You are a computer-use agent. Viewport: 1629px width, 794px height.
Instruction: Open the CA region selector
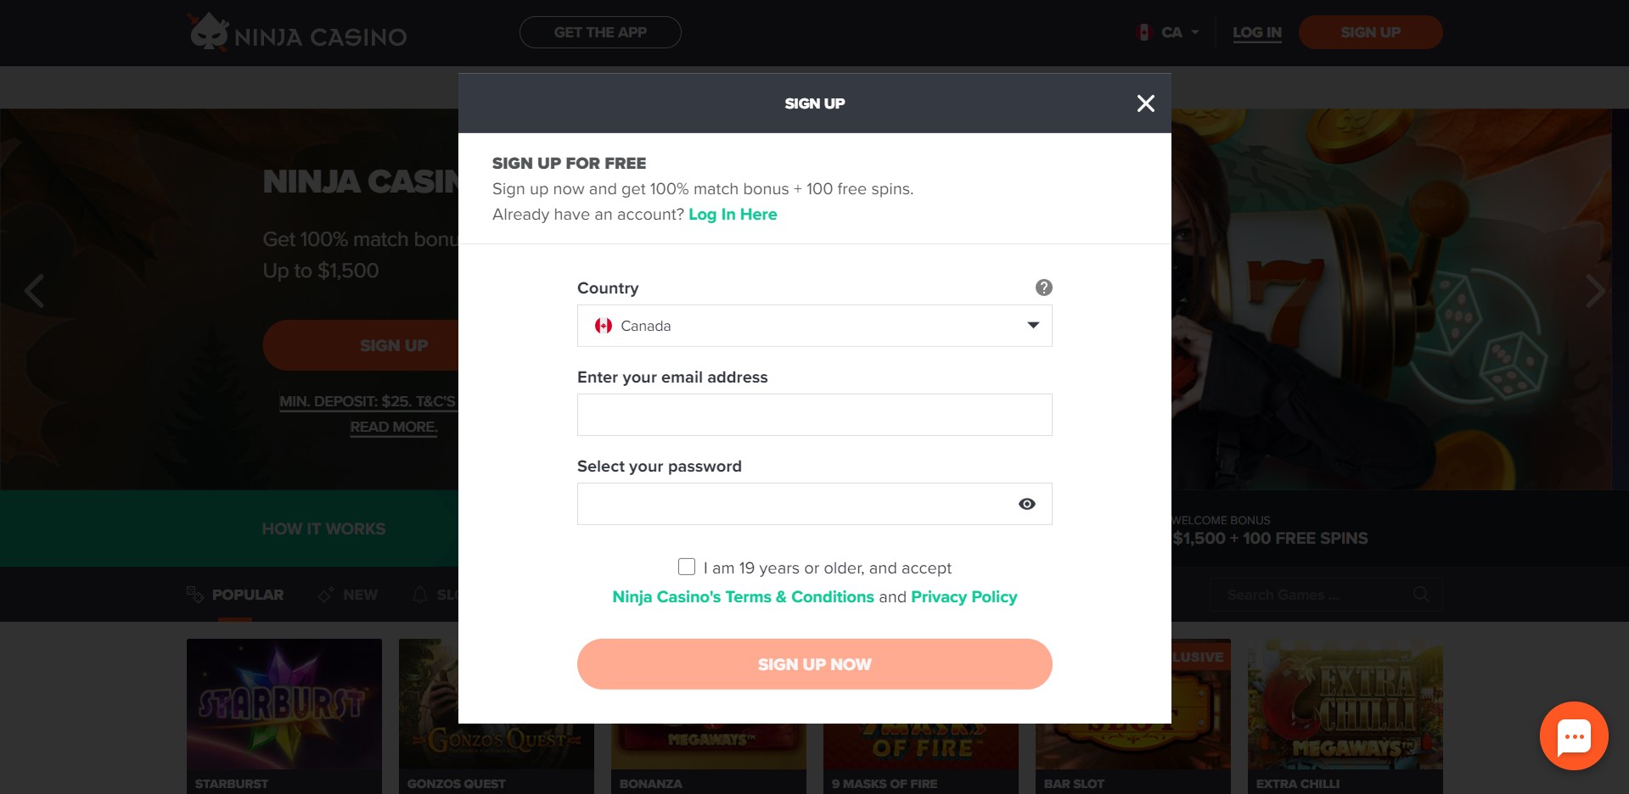click(1168, 32)
